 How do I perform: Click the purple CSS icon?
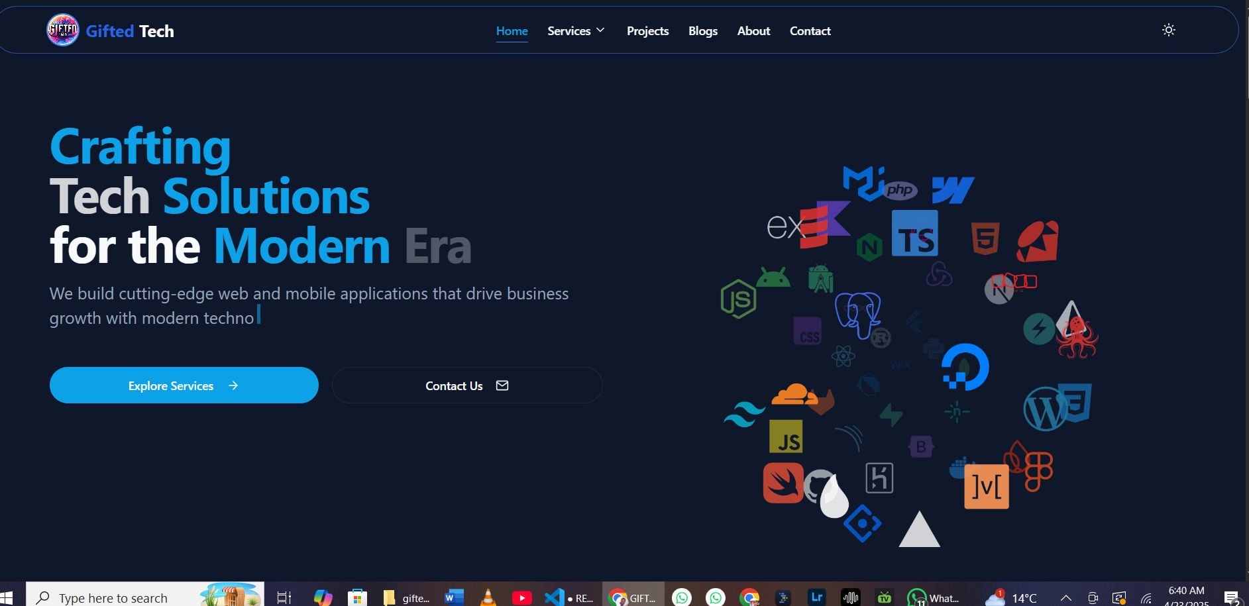(x=808, y=330)
